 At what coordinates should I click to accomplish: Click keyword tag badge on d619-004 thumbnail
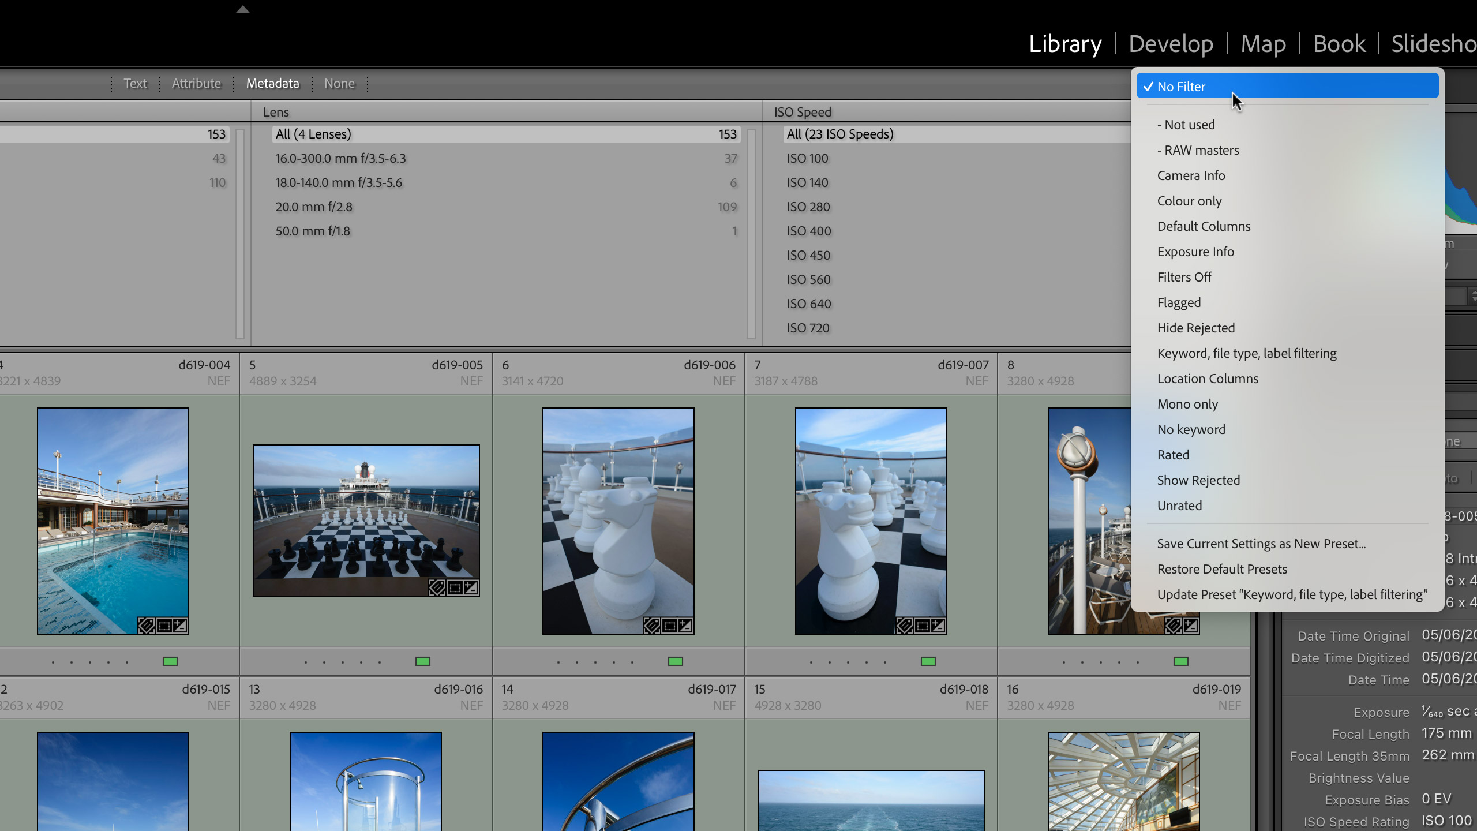147,626
